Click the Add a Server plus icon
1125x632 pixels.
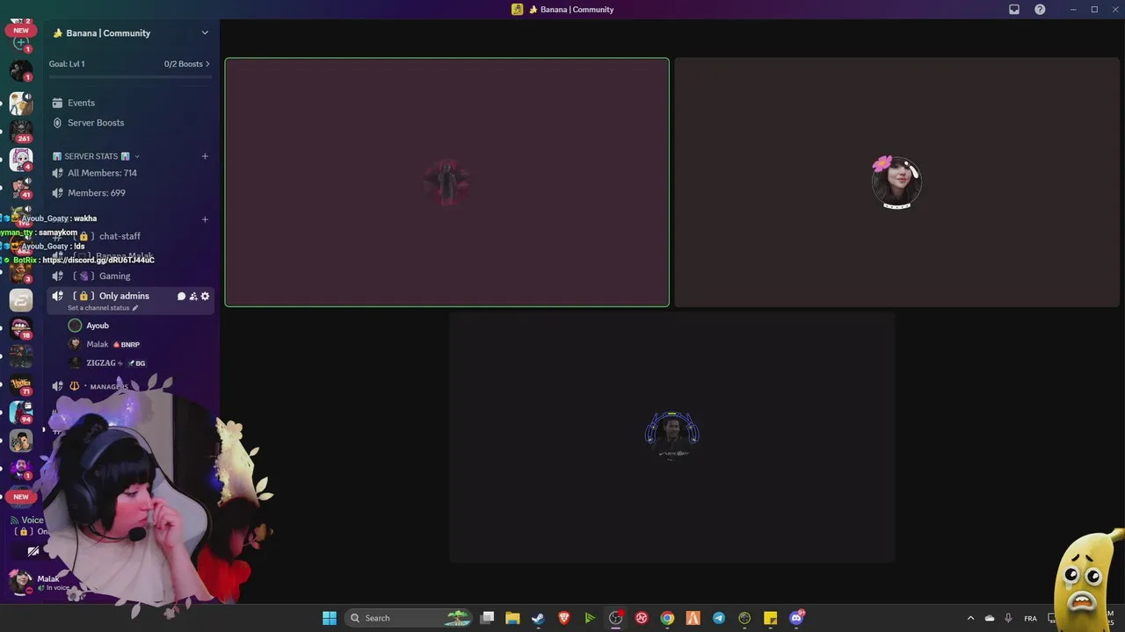(21, 43)
